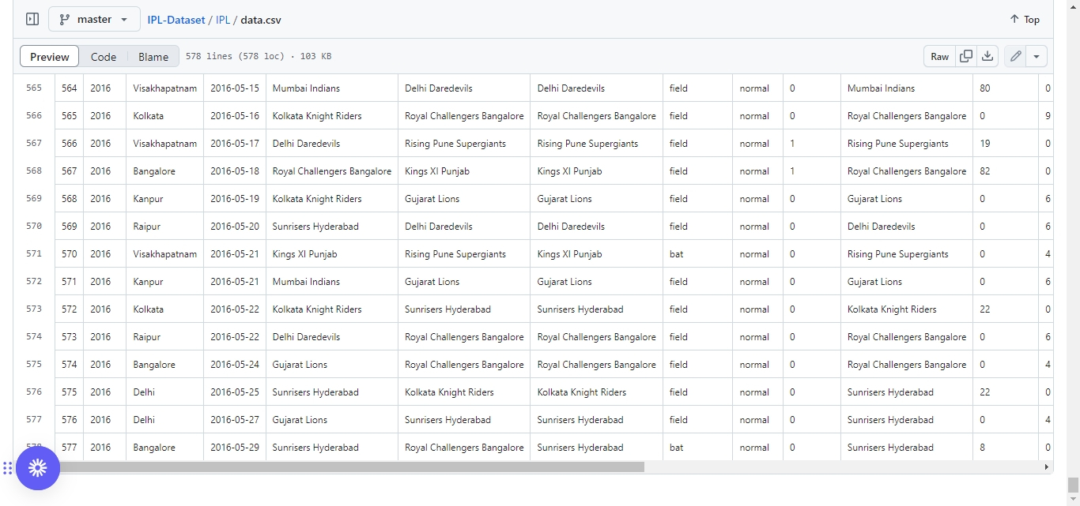Click Delhi city cell in row 575
Viewport: 1080px width, 506px height.
tap(165, 392)
